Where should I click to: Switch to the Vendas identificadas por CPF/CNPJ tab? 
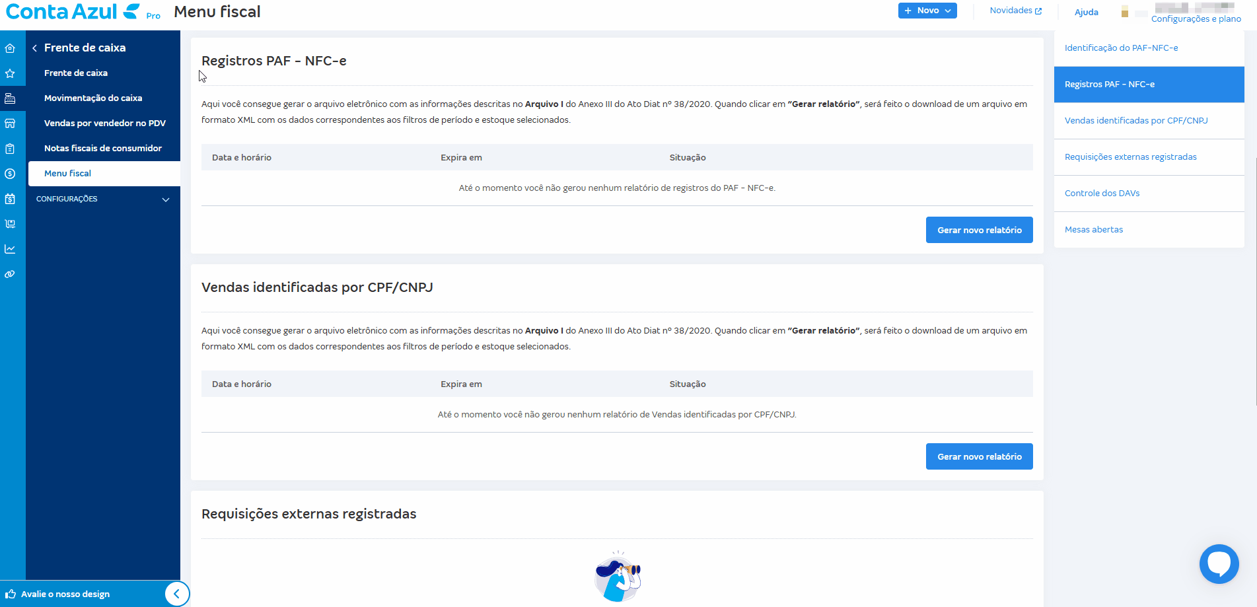(x=1136, y=120)
